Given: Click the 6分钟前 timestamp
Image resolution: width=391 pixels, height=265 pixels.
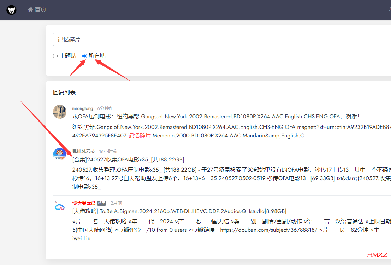Looking at the screenshot, I should pos(105,108).
